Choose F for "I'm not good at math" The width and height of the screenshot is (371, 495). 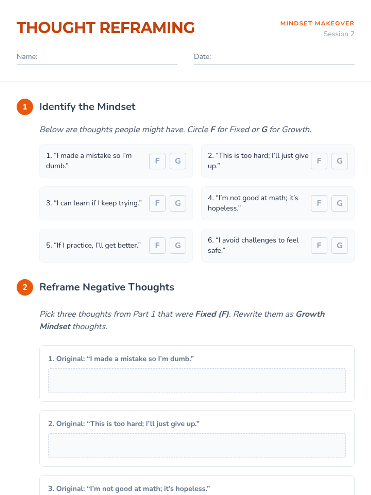(319, 203)
